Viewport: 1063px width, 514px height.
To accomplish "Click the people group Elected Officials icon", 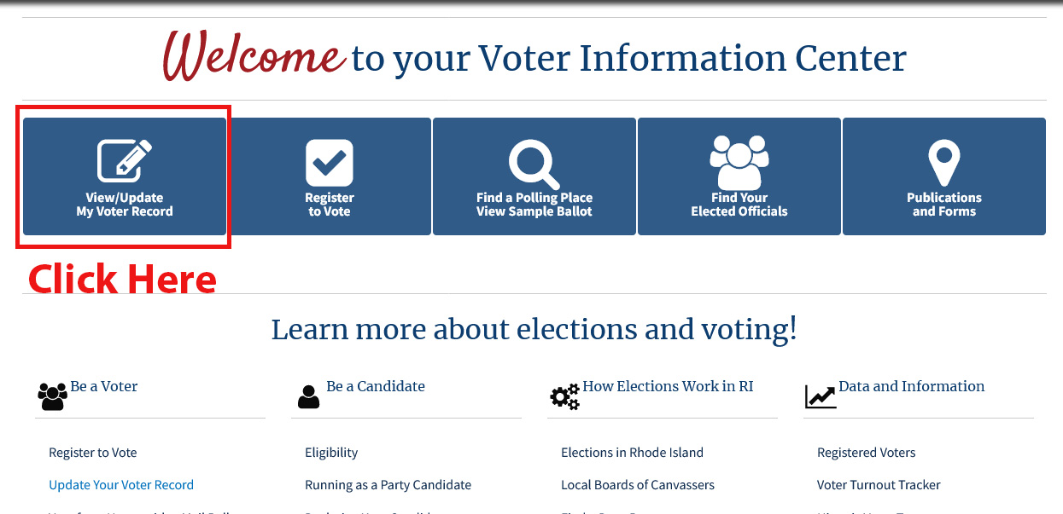I will pos(739,163).
